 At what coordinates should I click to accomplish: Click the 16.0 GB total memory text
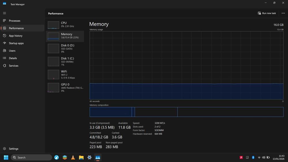[x=278, y=25]
